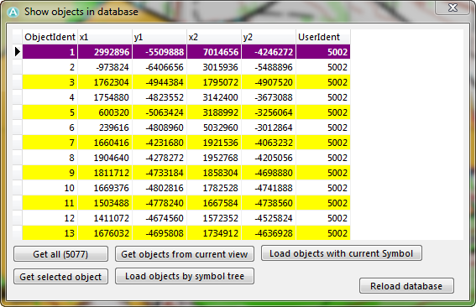This screenshot has height=307, width=476.
Task: Click the x1 column header
Action: pyautogui.click(x=105, y=37)
